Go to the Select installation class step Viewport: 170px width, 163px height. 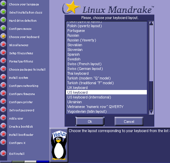pos(26,13)
